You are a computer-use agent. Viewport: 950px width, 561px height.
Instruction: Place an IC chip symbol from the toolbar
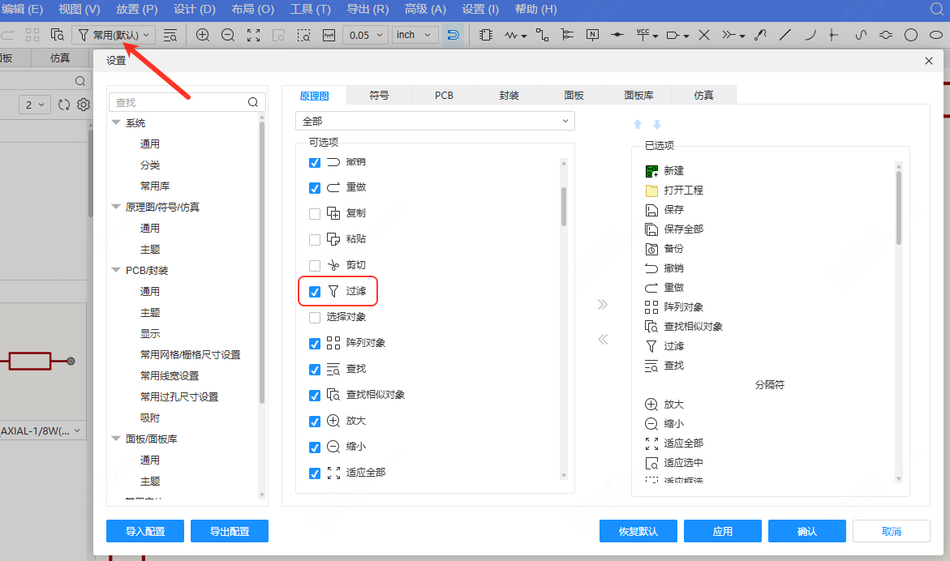pyautogui.click(x=486, y=34)
